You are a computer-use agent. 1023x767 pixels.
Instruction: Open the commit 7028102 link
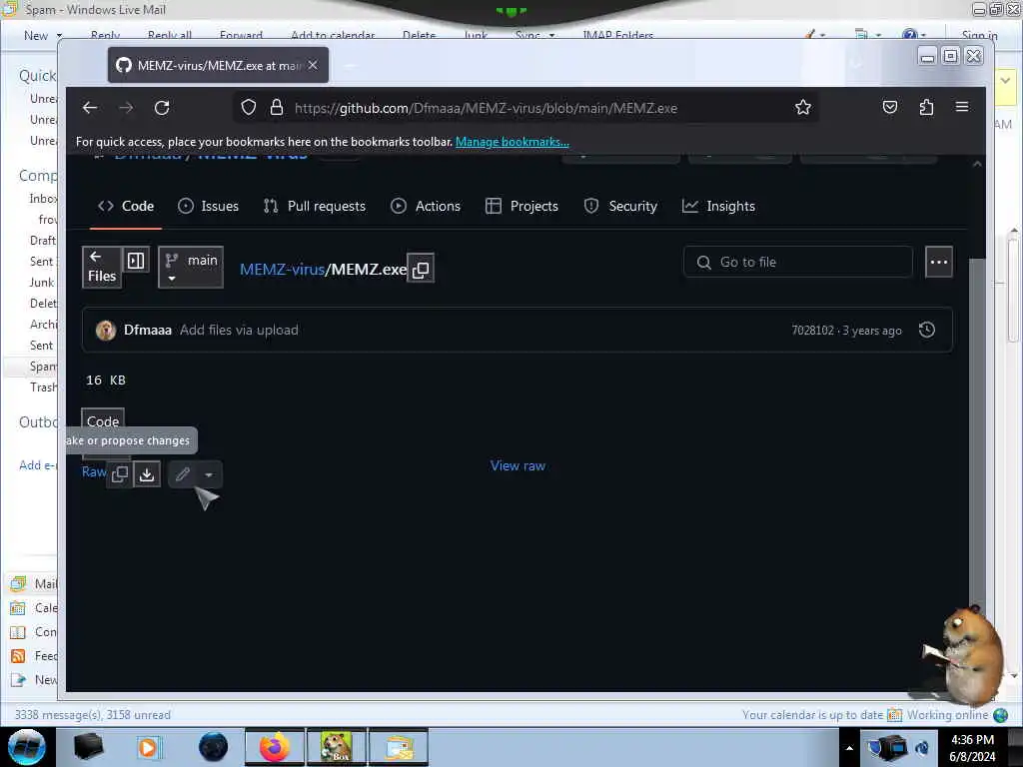[812, 330]
